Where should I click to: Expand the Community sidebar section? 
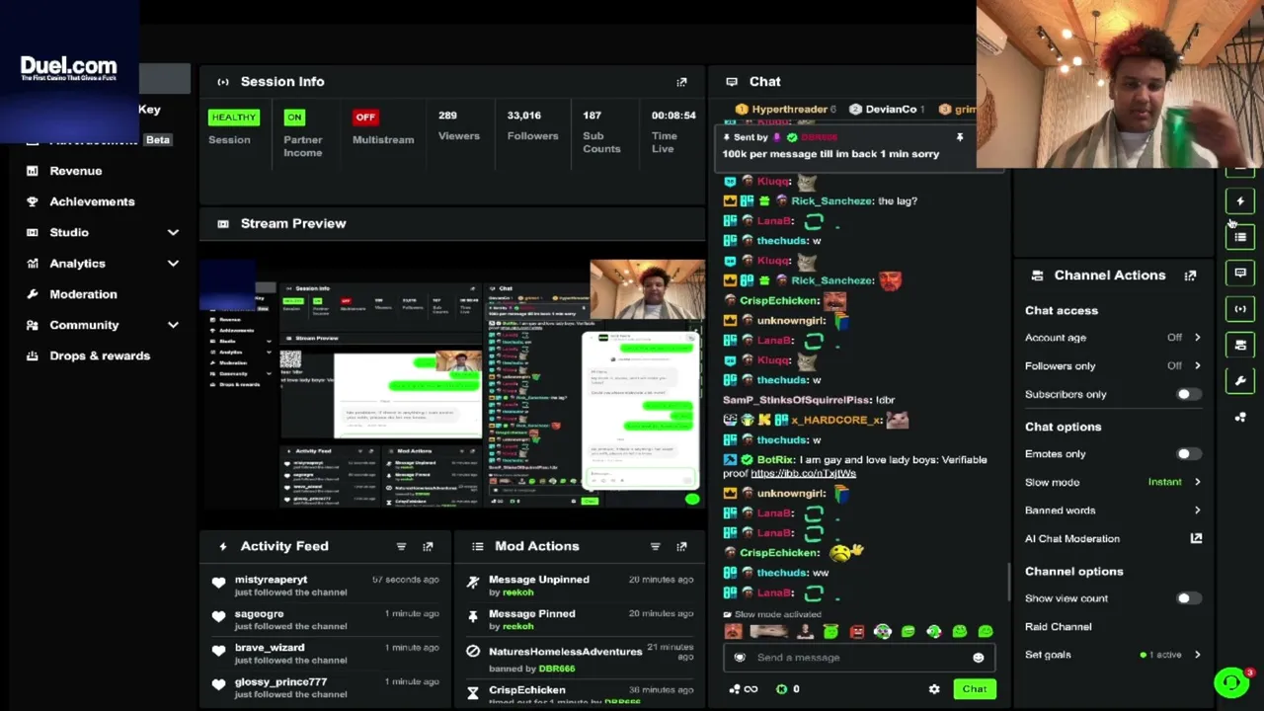pyautogui.click(x=173, y=325)
